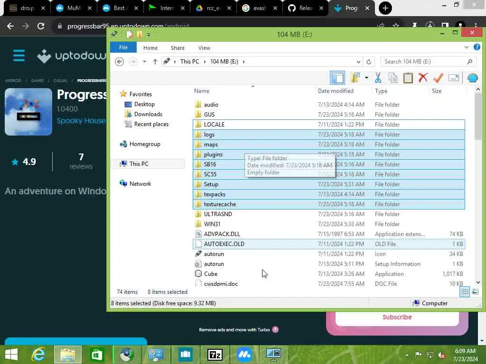Switch to details view icon
486x364 pixels.
465,292
